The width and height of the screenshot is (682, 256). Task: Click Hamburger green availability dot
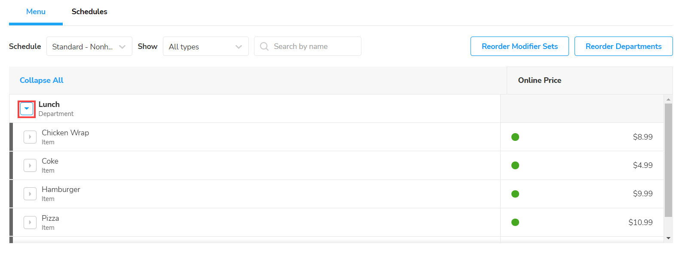pyautogui.click(x=515, y=194)
